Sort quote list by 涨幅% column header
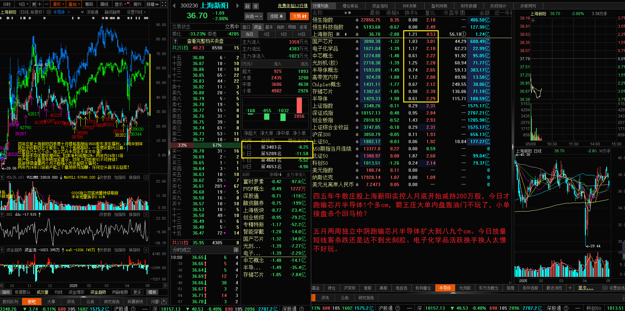The image size is (625, 311). (392, 13)
